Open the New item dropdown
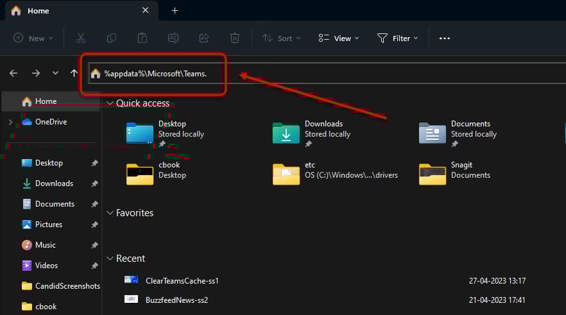566x315 pixels. point(33,38)
